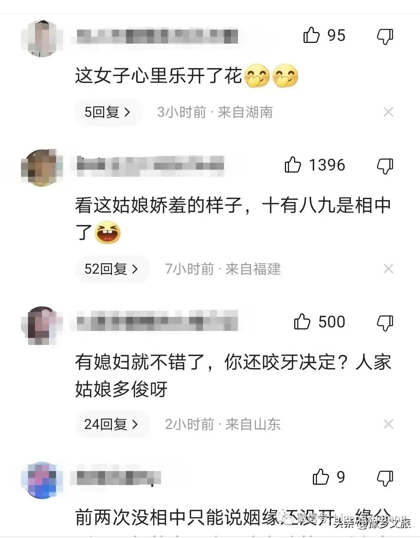The image size is (420, 538).
Task: Expand the 5回复 replies
Action: coord(108,112)
